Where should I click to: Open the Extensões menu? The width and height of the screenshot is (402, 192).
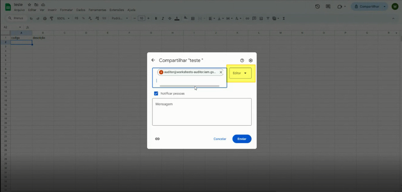(117, 10)
